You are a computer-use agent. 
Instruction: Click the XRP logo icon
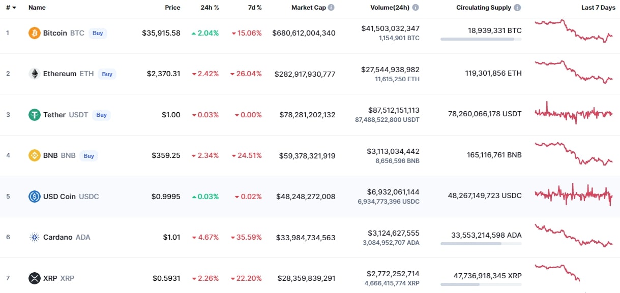tap(34, 278)
